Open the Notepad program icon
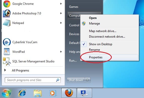The image size is (144, 98). coord(7,23)
